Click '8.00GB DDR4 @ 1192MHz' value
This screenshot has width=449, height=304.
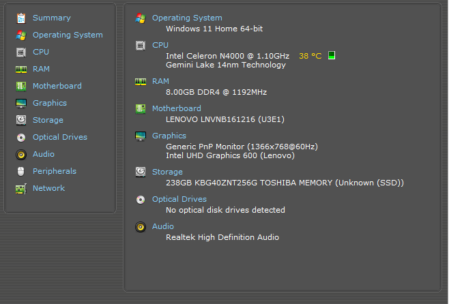(x=216, y=92)
